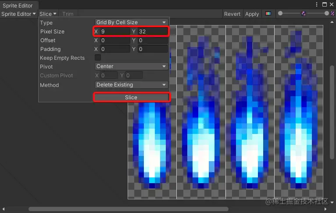Click the Method label
336x213 pixels.
point(49,85)
